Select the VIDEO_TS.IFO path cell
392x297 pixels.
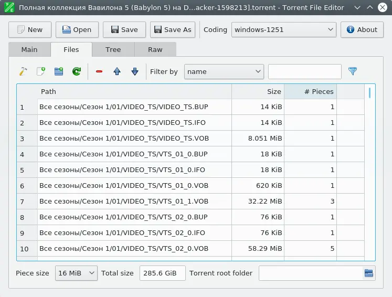pos(134,123)
